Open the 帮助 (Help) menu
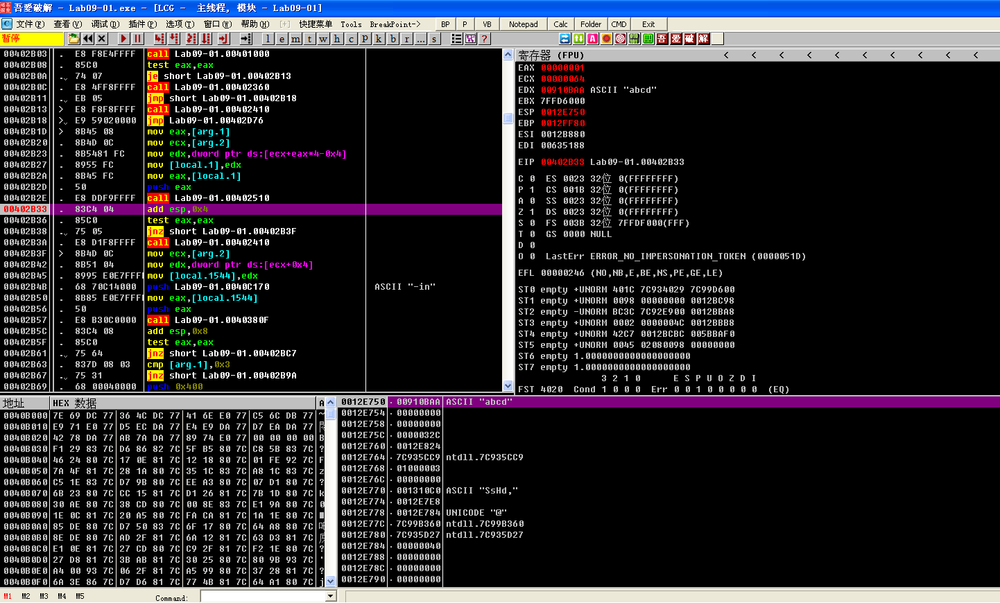 pos(255,24)
